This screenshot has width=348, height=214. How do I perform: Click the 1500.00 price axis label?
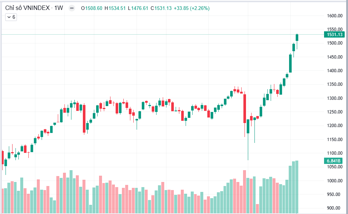(335, 43)
